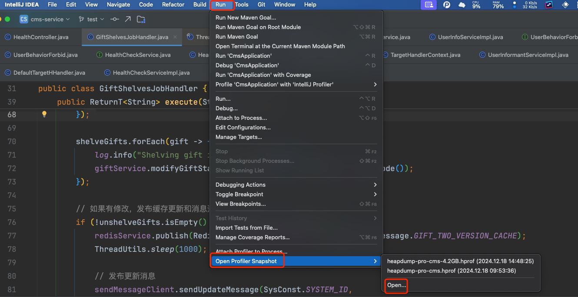Close the GiftShelvesJobHandler.java tab
Image resolution: width=578 pixels, height=297 pixels.
pyautogui.click(x=176, y=37)
